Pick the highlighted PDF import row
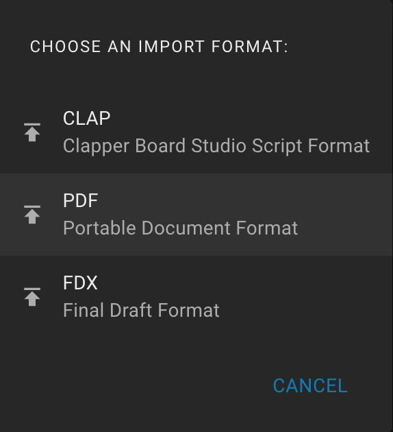 click(196, 215)
